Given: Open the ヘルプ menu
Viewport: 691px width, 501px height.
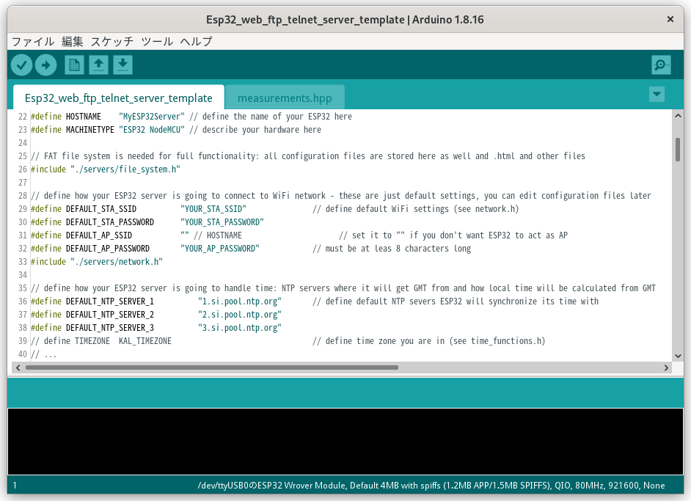Looking at the screenshot, I should pos(196,41).
